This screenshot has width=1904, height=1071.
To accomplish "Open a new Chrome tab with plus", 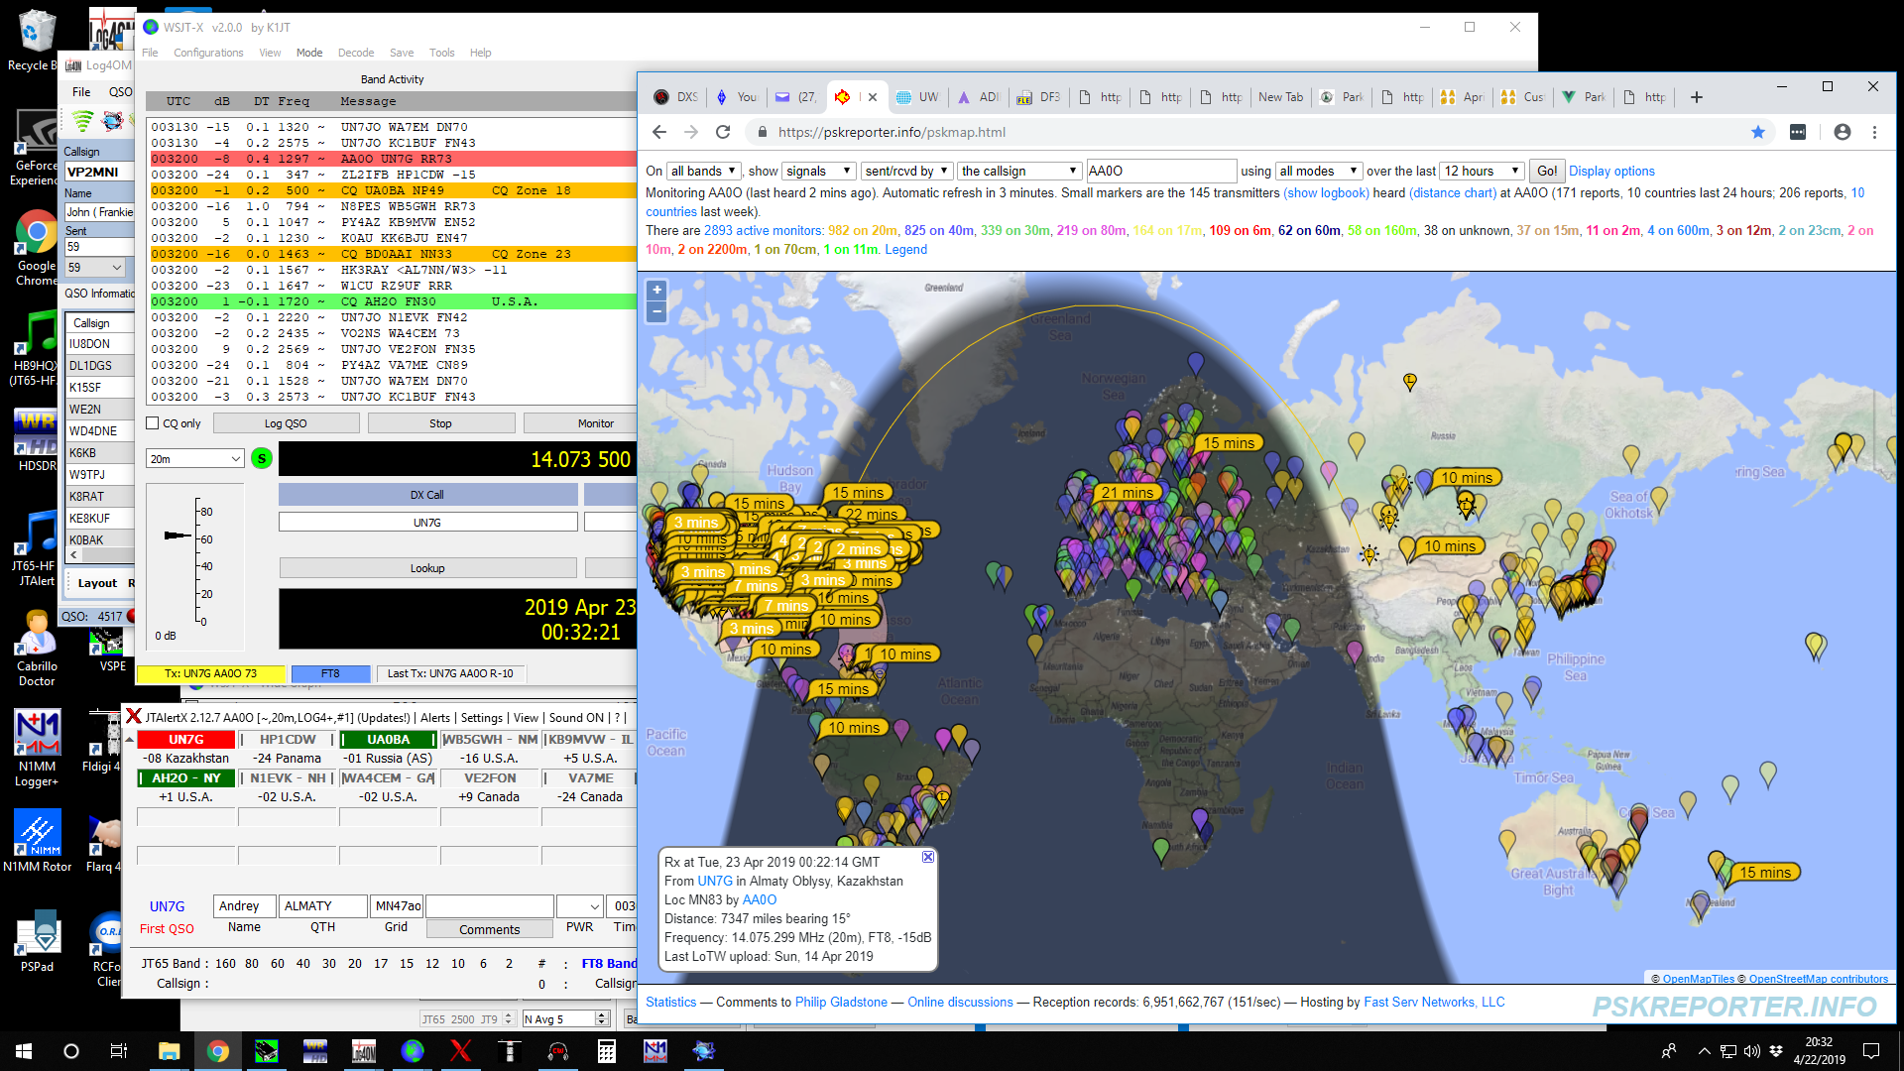I will tap(1697, 97).
